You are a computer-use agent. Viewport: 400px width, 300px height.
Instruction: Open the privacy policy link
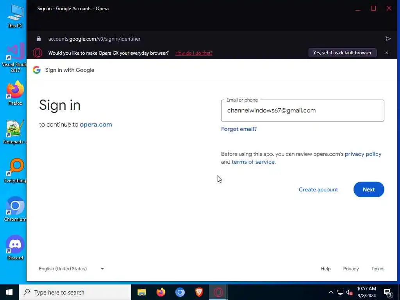click(x=363, y=154)
